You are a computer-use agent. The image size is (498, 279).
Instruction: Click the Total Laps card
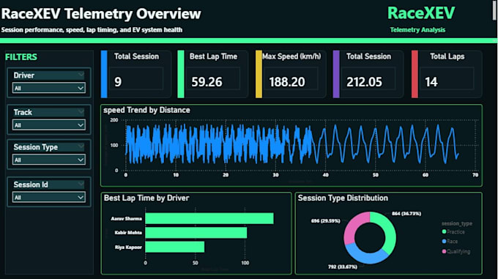pos(447,74)
